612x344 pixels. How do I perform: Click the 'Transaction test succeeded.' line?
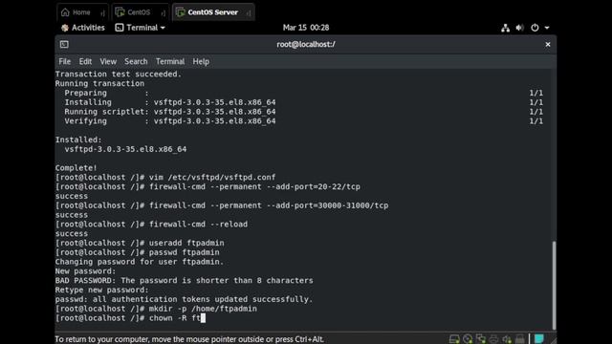coord(119,75)
